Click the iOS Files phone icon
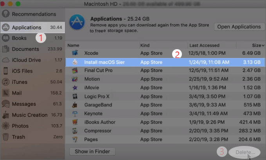The height and width of the screenshot is (160, 266). (6, 71)
